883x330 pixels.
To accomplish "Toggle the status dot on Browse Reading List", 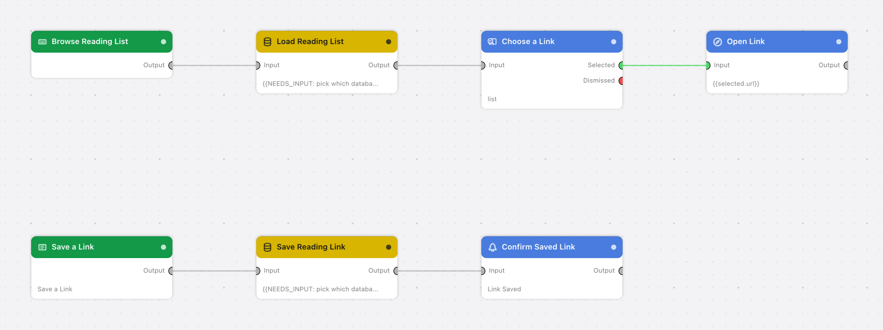I will coord(163,42).
